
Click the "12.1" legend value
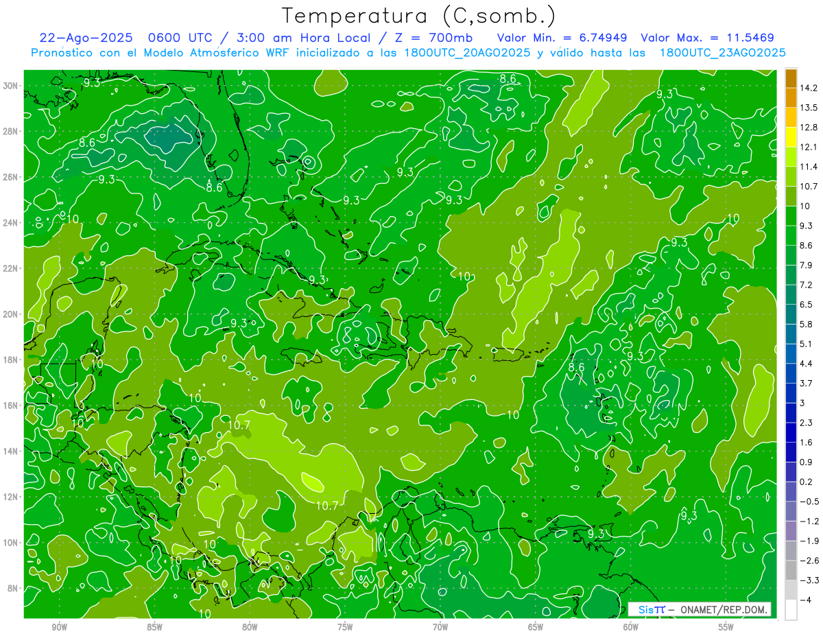[x=809, y=148]
